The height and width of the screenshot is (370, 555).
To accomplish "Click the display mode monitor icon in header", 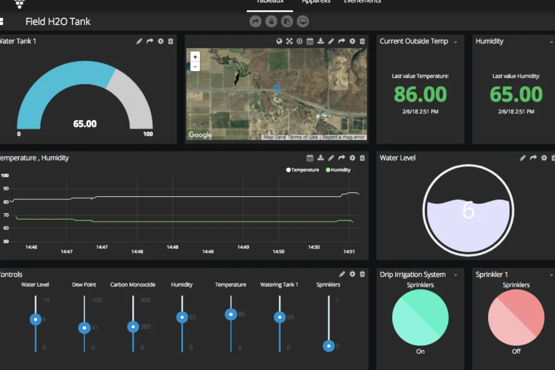I will (x=302, y=21).
